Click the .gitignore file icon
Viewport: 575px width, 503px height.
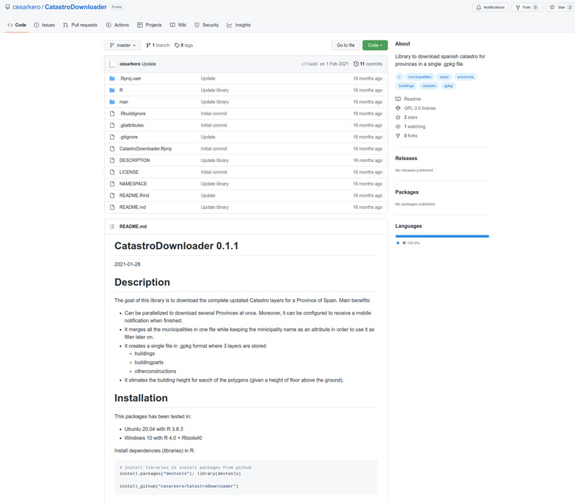[x=112, y=137]
